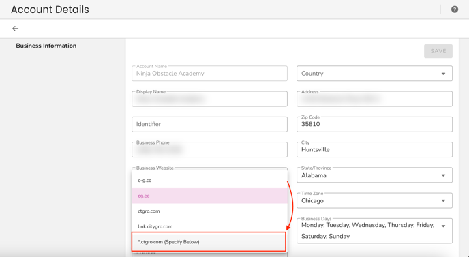Focus the Business Phone field
469x257 pixels.
click(209, 149)
